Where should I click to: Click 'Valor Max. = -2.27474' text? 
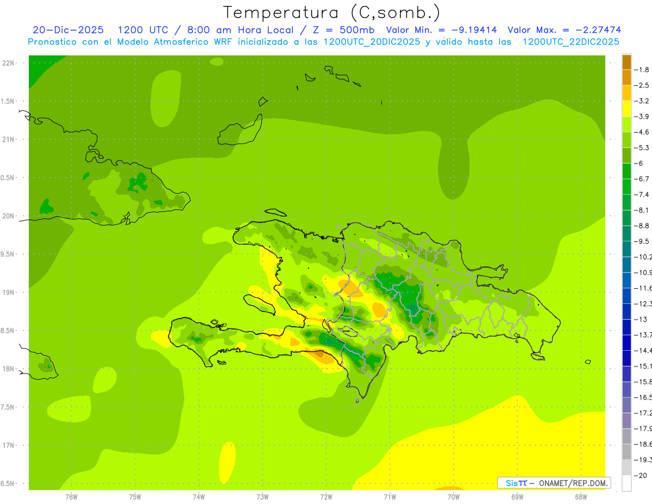point(564,30)
